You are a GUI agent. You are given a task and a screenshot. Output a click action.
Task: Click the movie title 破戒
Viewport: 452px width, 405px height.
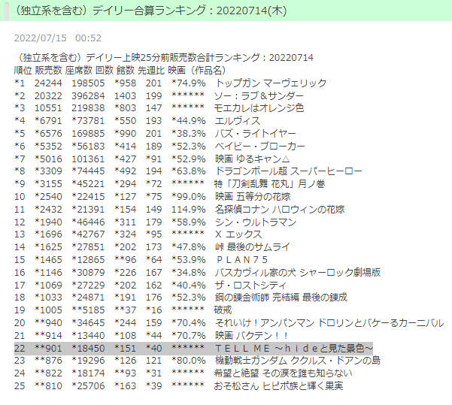(x=223, y=310)
